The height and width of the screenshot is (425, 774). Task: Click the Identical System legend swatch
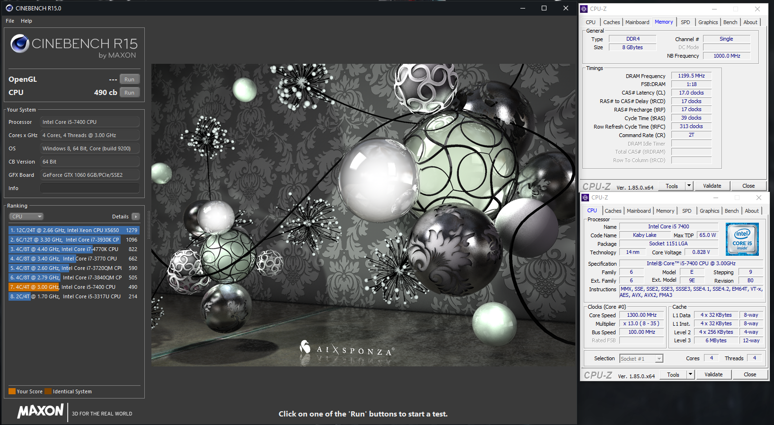[x=48, y=391]
